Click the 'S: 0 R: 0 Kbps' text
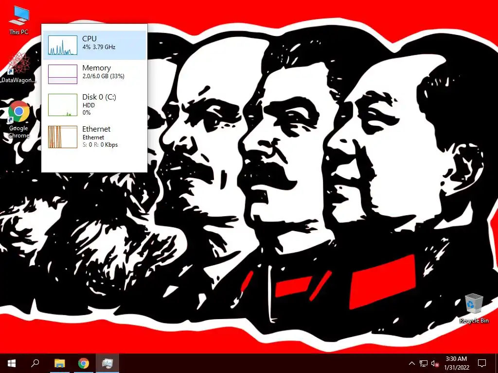This screenshot has width=498, height=373. (x=100, y=145)
